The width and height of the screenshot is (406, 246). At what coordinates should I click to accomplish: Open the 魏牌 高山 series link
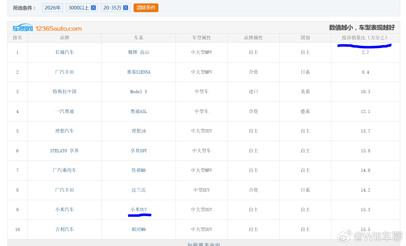139,52
